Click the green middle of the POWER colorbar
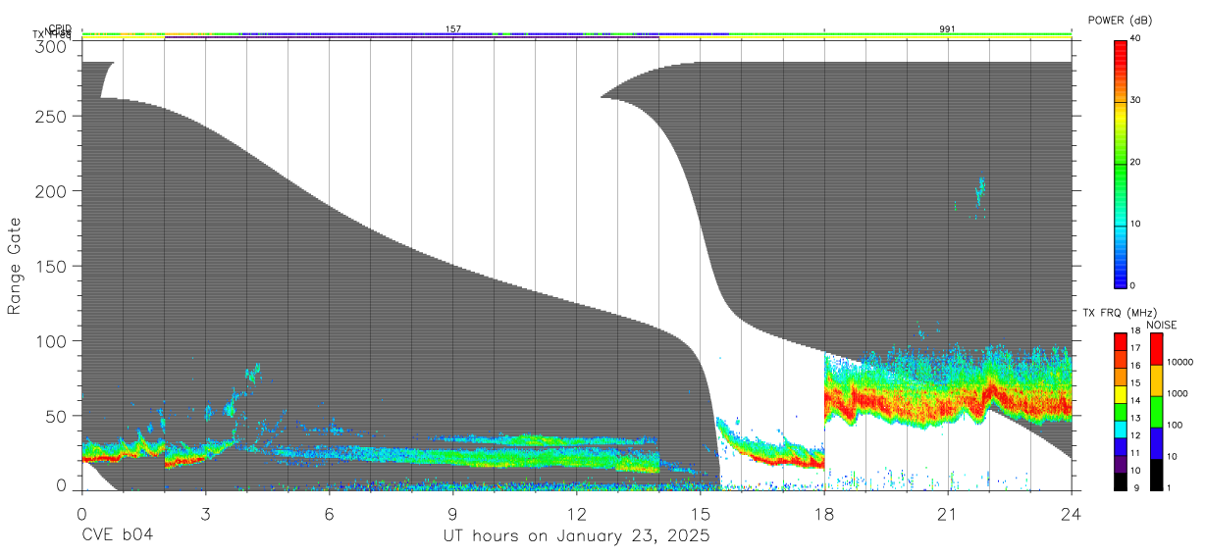The height and width of the screenshot is (556, 1205). (1121, 163)
